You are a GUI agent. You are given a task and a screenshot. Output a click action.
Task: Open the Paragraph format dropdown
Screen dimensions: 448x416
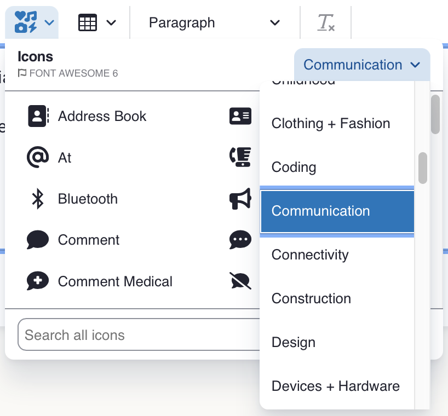coord(215,23)
